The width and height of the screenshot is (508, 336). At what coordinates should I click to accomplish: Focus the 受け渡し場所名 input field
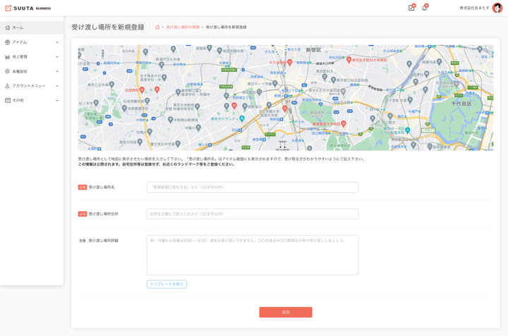pyautogui.click(x=252, y=187)
